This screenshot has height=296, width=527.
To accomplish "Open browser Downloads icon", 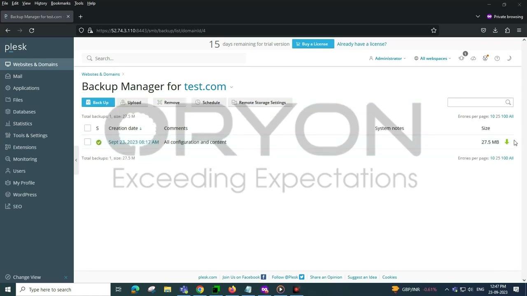I will click(x=495, y=30).
